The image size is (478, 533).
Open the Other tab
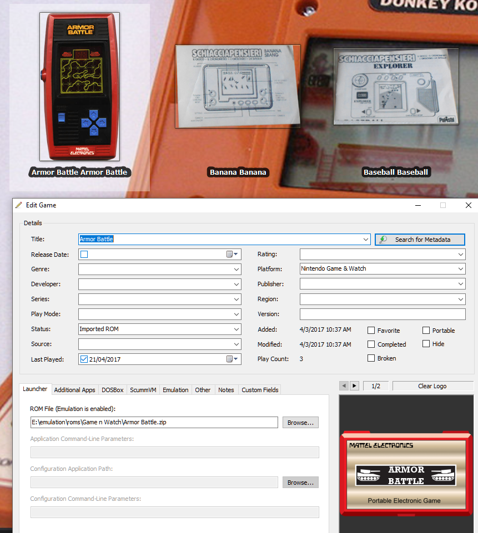203,390
